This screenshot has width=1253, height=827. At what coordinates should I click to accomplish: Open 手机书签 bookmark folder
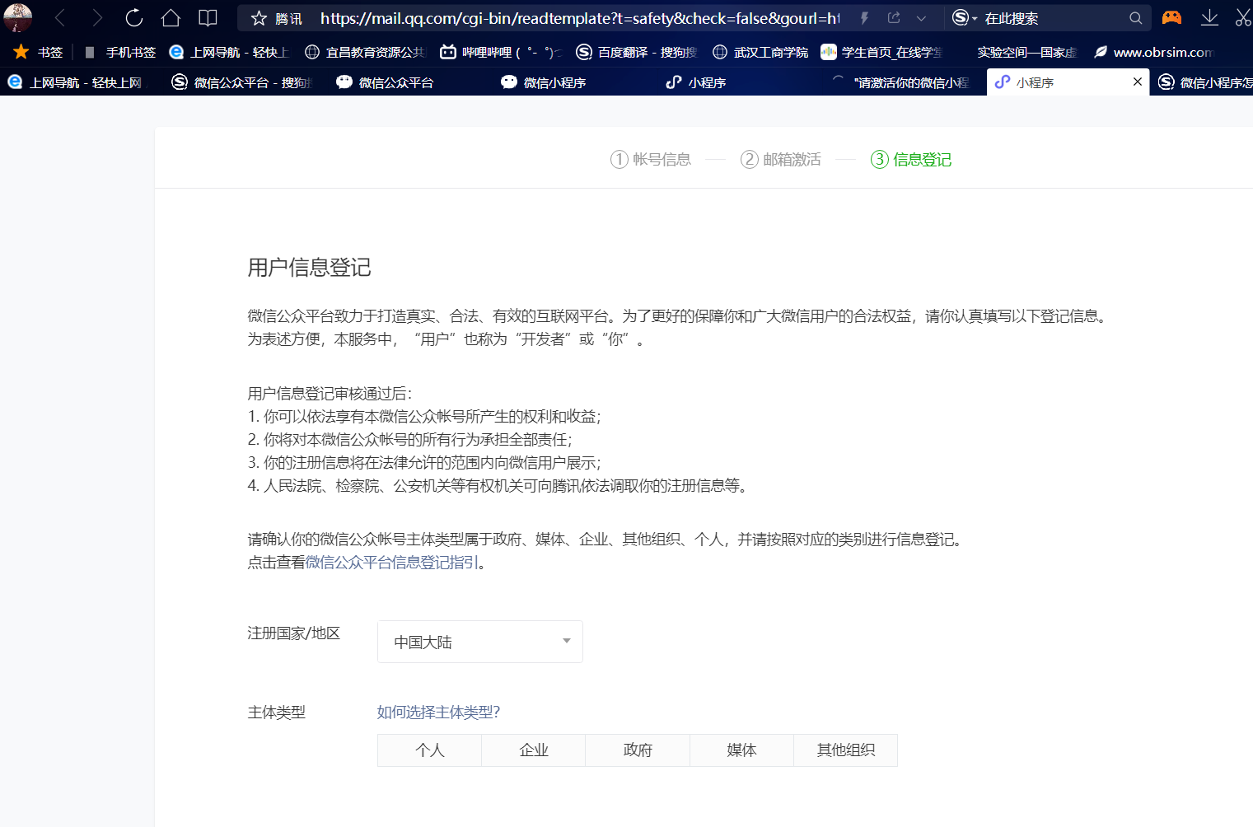(119, 52)
